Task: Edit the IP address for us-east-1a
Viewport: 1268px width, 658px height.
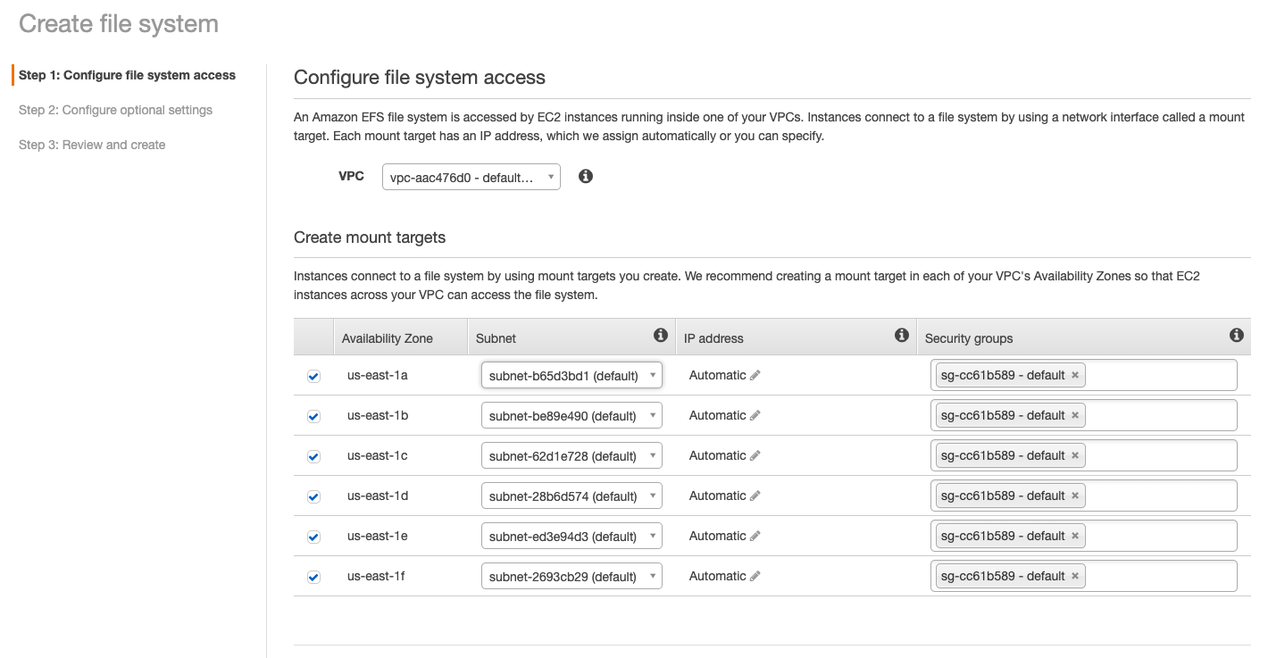Action: click(755, 376)
